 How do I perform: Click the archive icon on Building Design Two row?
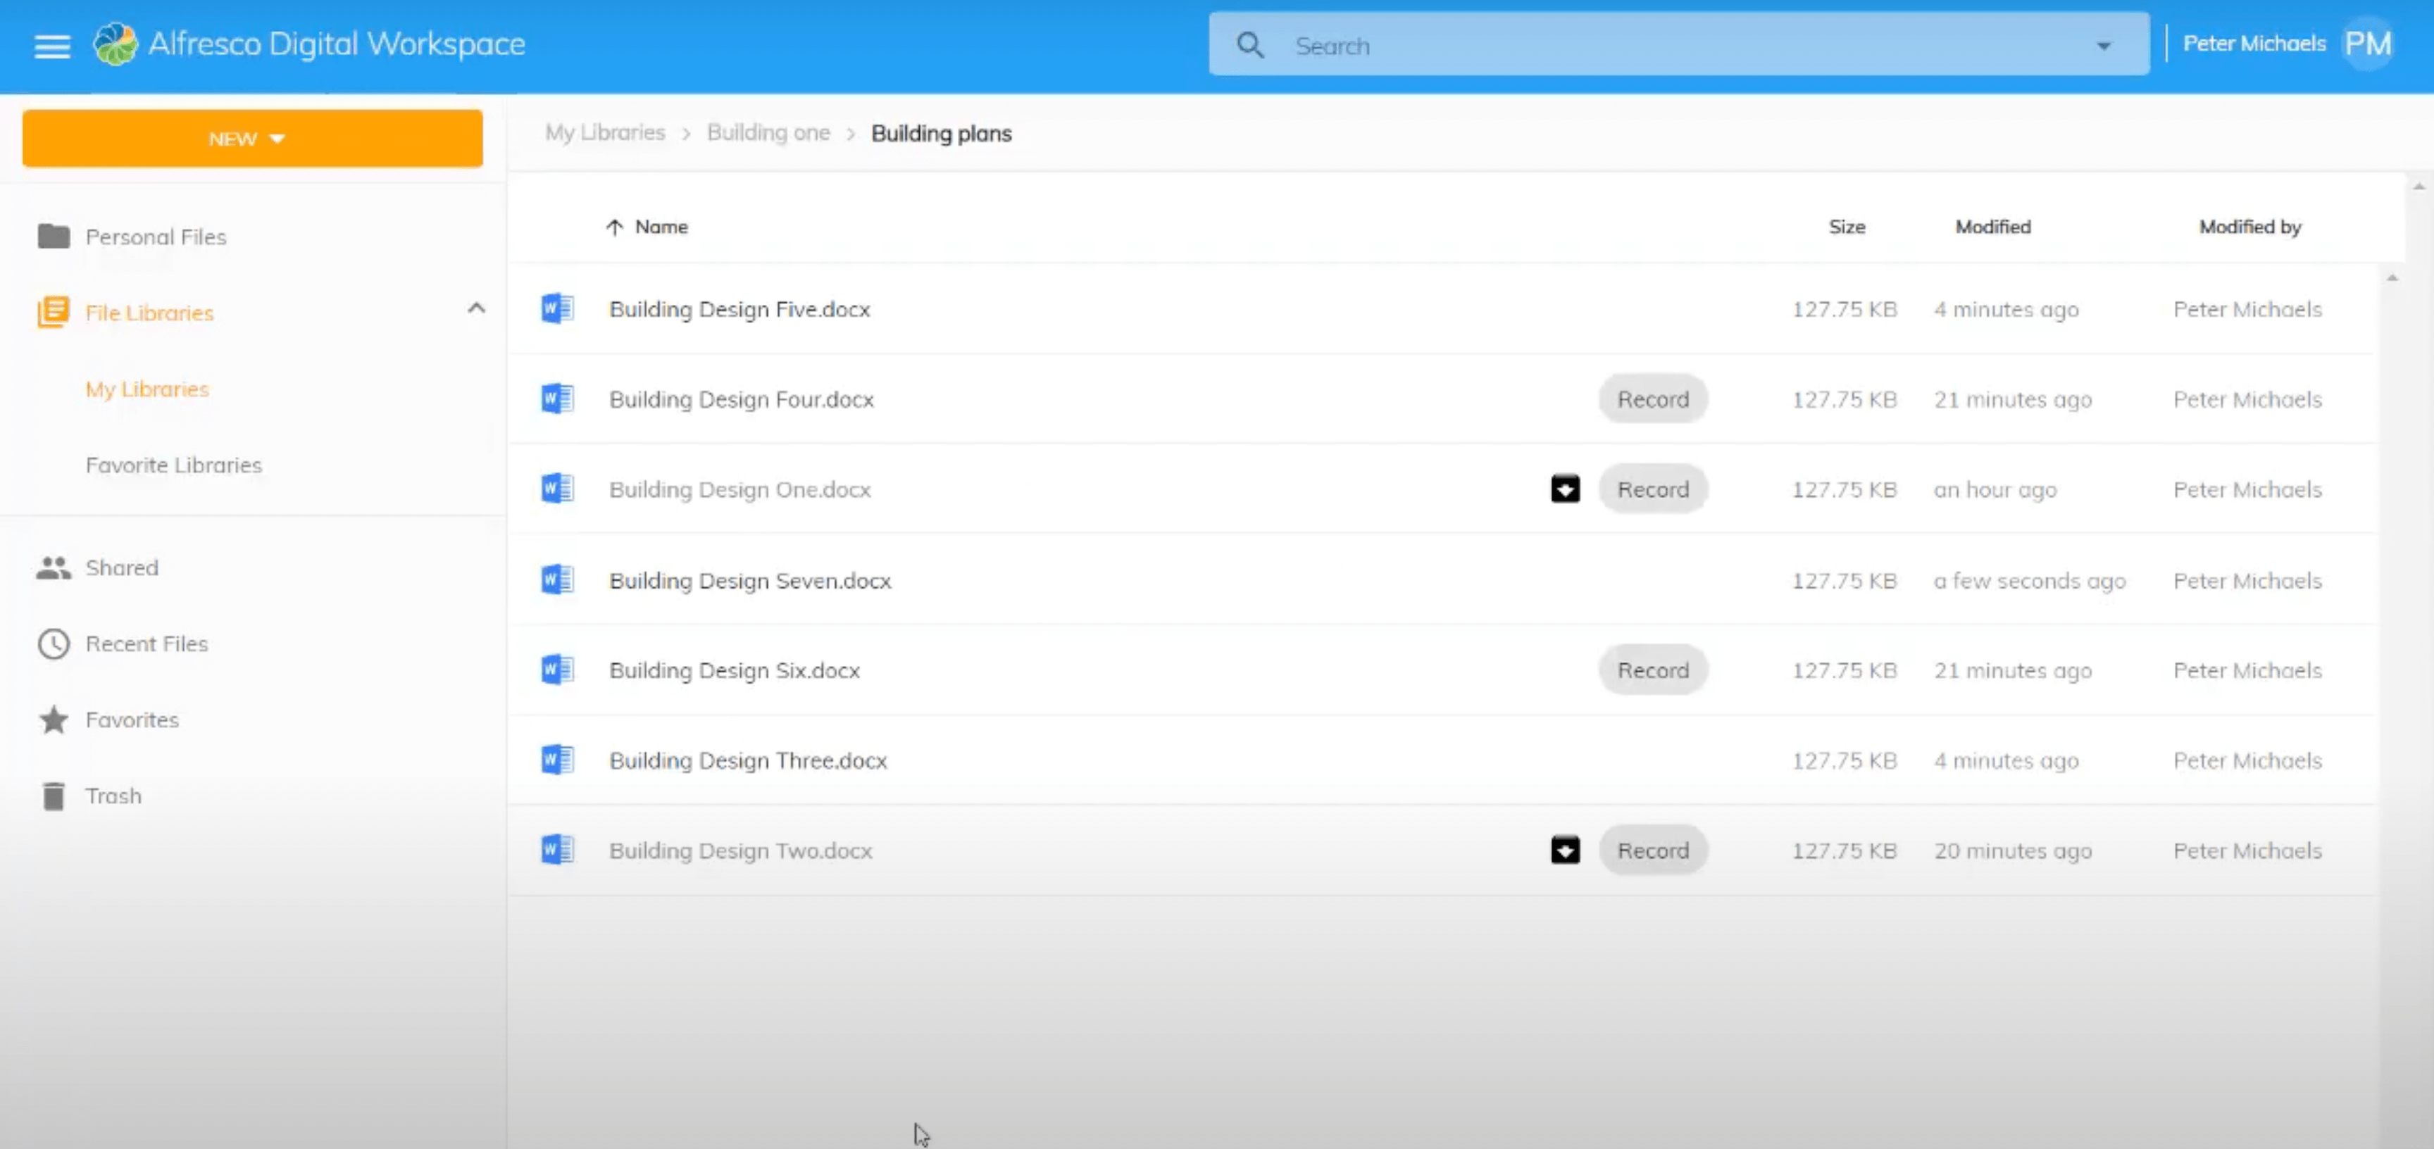coord(1565,850)
